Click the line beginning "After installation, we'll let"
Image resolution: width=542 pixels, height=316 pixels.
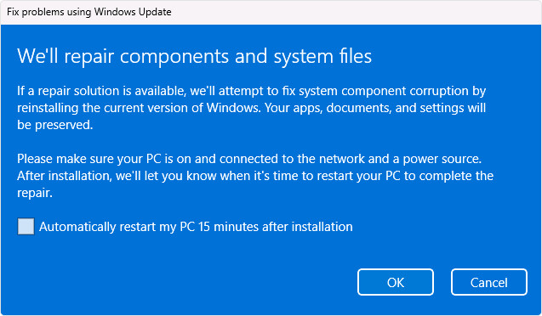click(255, 176)
